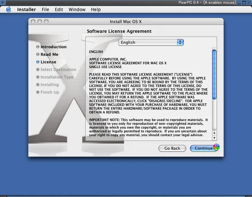This screenshot has height=197, width=252.
Task: Click the Installing step label
Action: click(49, 85)
